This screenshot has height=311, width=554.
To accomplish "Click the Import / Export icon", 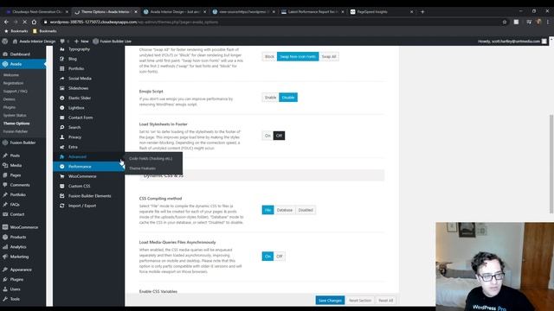I will (62, 206).
